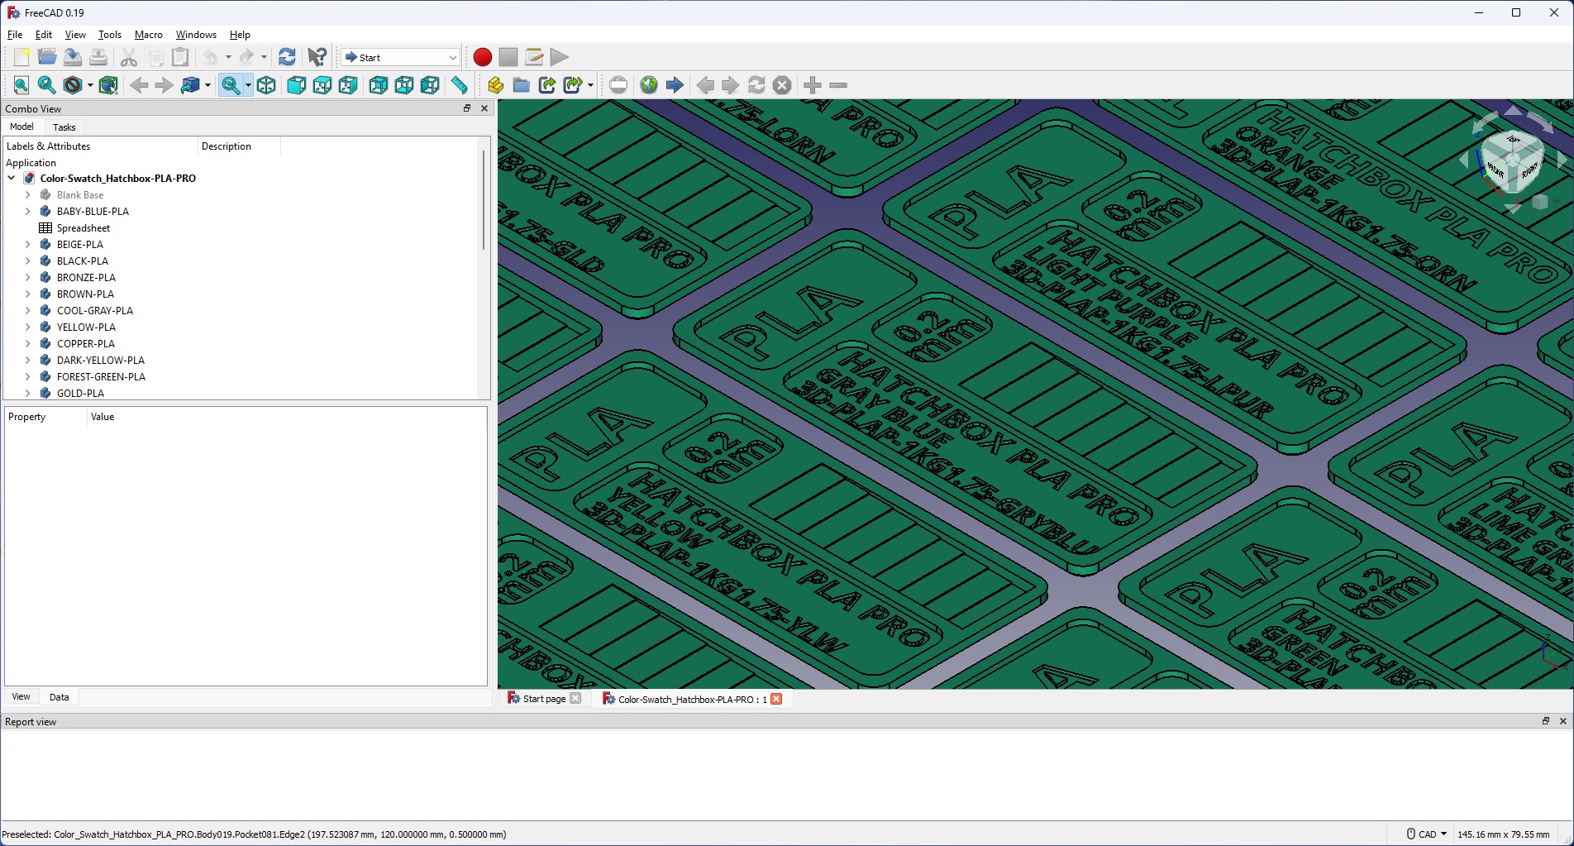This screenshot has height=846, width=1574.
Task: Switch to the Tasks tab
Action: pos(64,127)
